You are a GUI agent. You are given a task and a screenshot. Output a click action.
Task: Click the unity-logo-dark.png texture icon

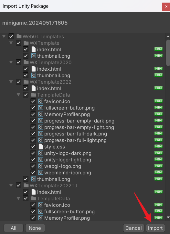41,153
